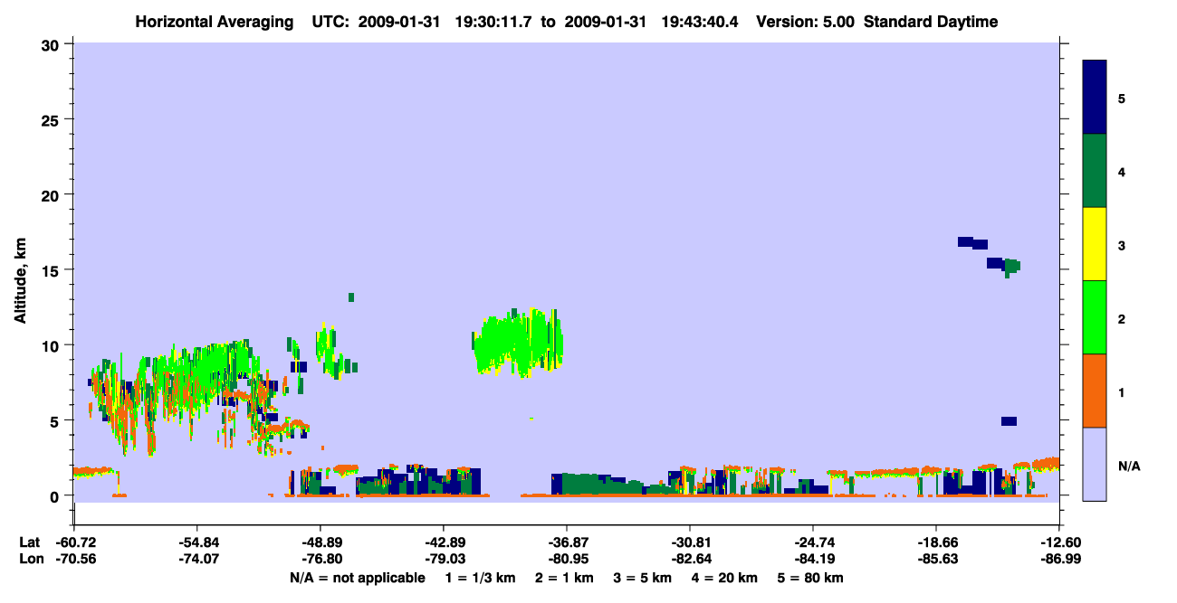Click the y-axis tick label 15
Screen dimensions: 1177x603
point(53,270)
